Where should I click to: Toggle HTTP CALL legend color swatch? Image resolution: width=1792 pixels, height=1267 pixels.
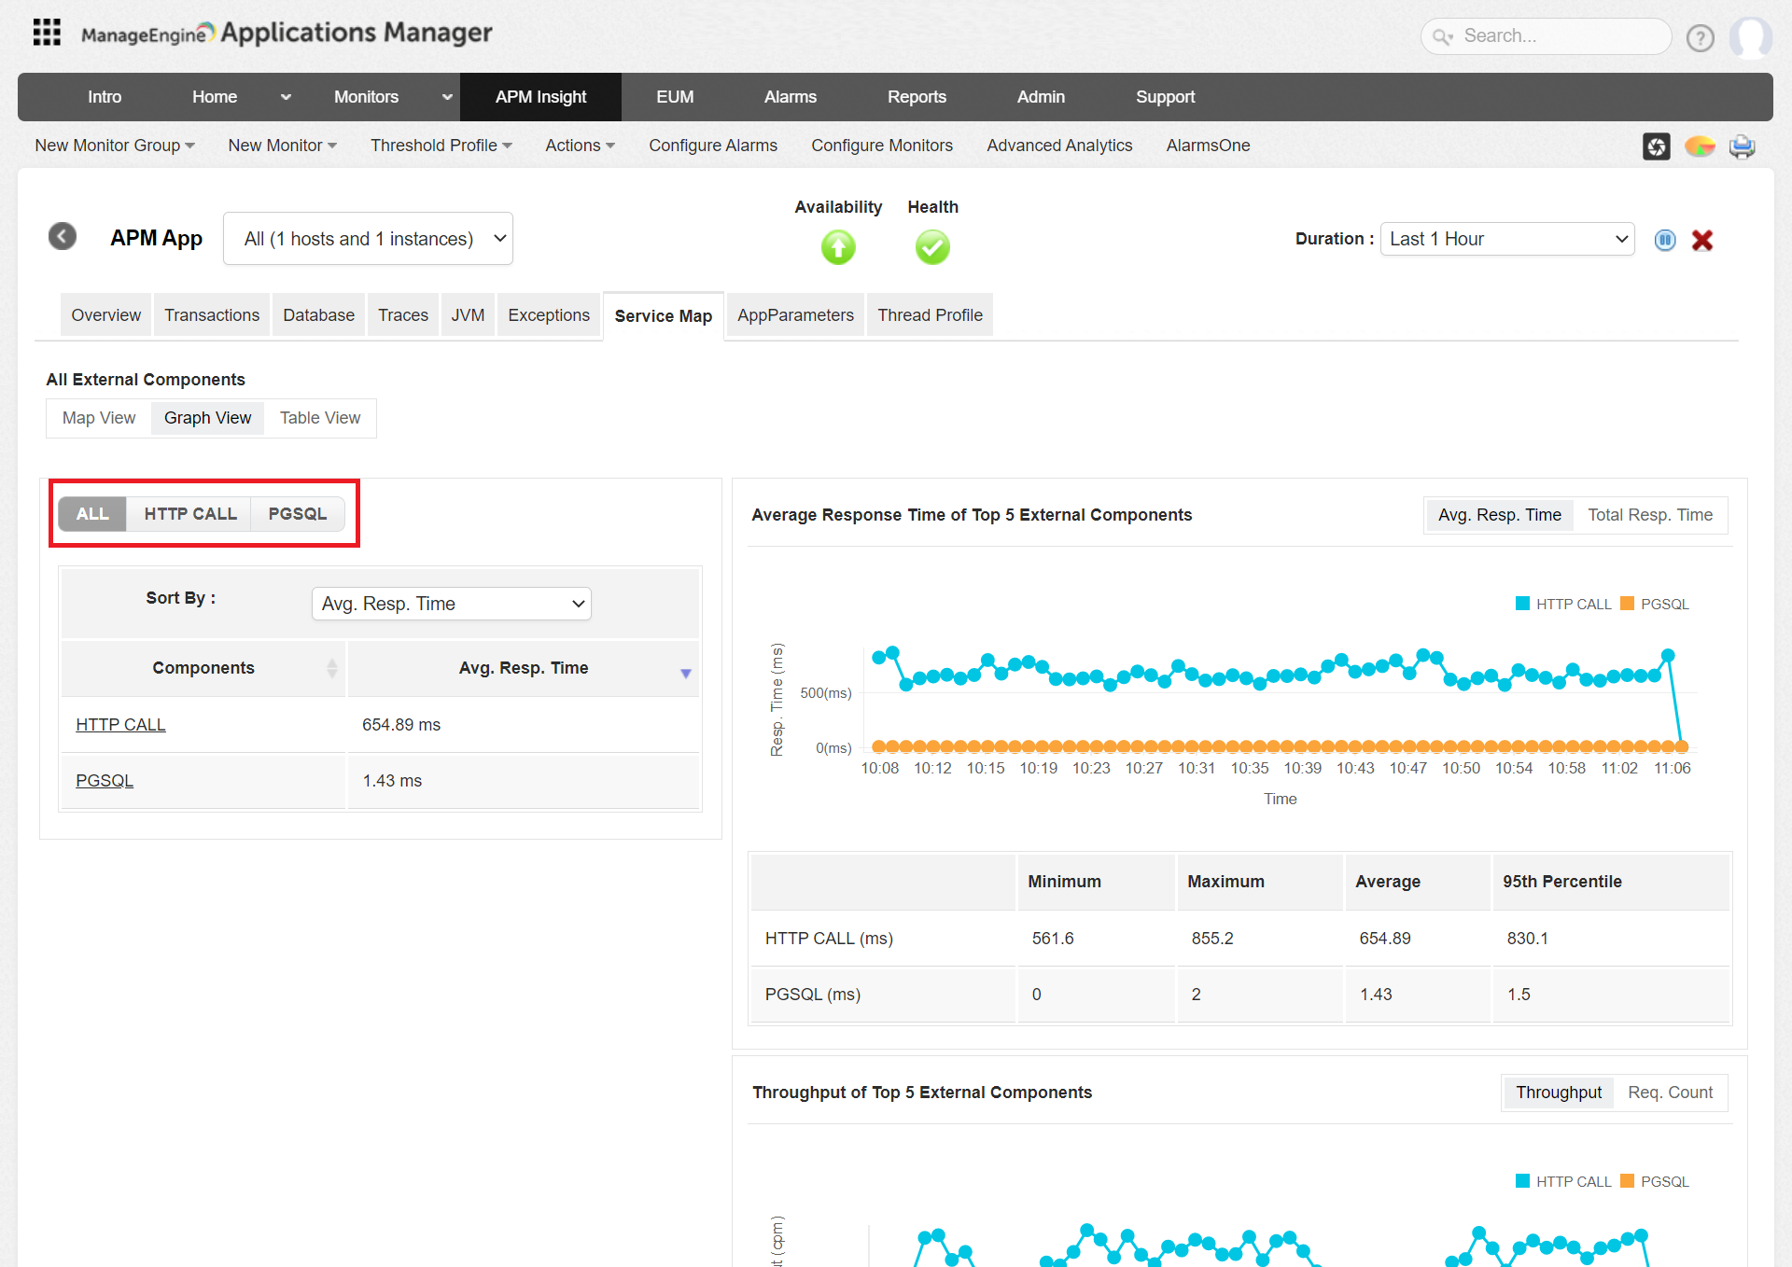tap(1522, 604)
